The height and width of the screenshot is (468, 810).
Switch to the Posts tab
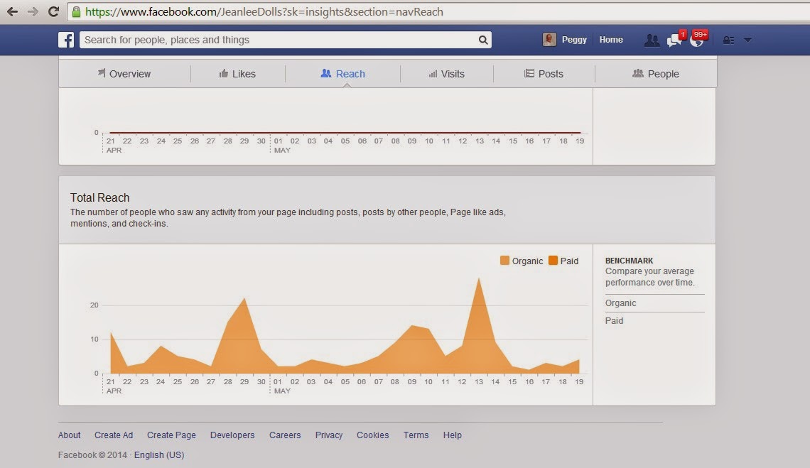(x=544, y=74)
